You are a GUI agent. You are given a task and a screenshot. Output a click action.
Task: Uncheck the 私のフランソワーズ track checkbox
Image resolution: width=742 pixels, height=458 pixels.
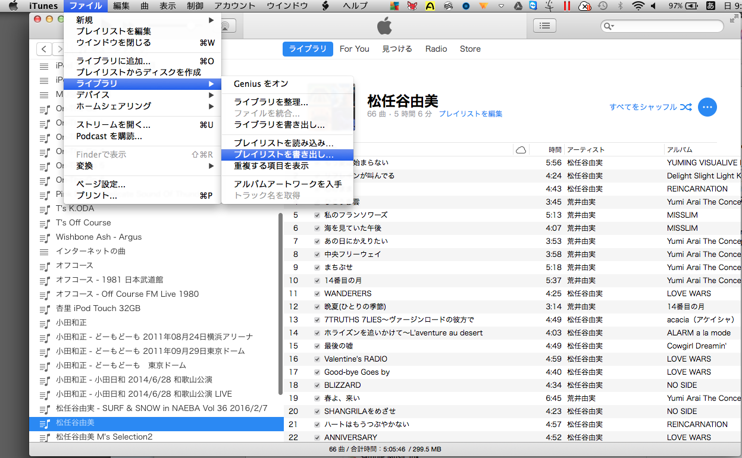pyautogui.click(x=317, y=215)
